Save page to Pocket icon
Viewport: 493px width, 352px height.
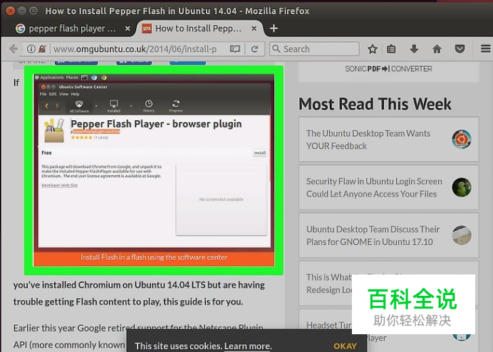[x=460, y=49]
